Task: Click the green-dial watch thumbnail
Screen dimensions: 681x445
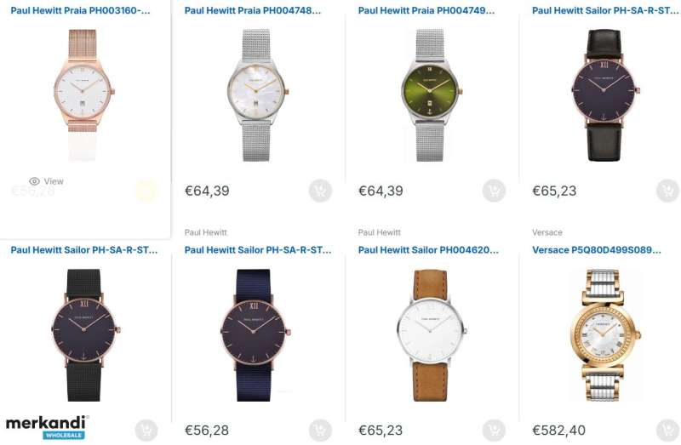Action: pos(430,95)
